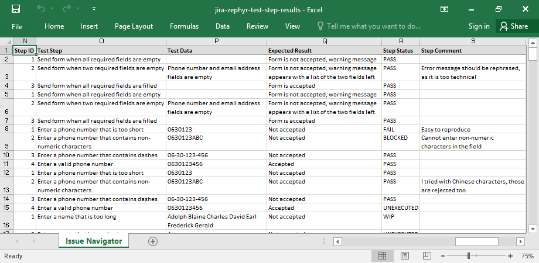Select the Issue Navigator sheet tab
539x263 pixels.
(94, 241)
